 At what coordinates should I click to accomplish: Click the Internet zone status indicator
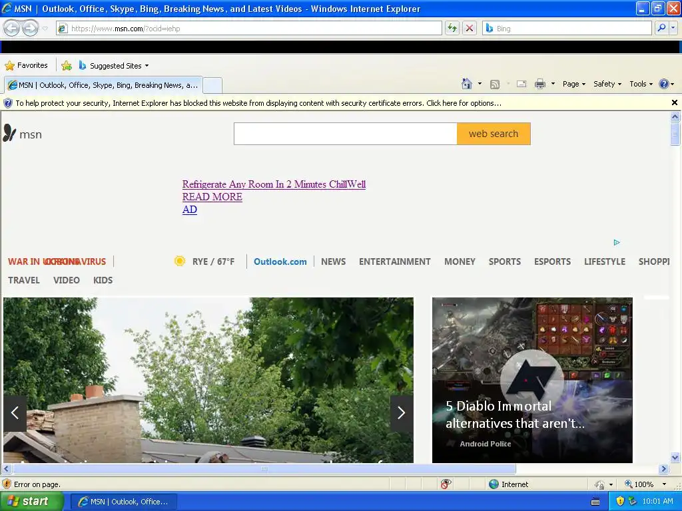coord(508,484)
